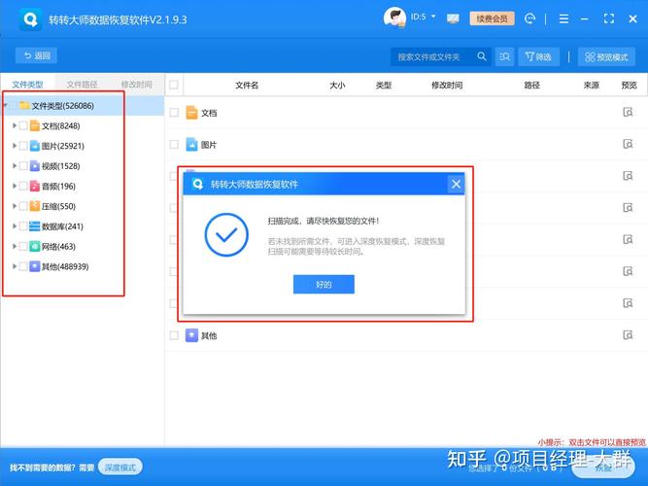Check the 其他(488939) tree checkbox

[x=23, y=266]
